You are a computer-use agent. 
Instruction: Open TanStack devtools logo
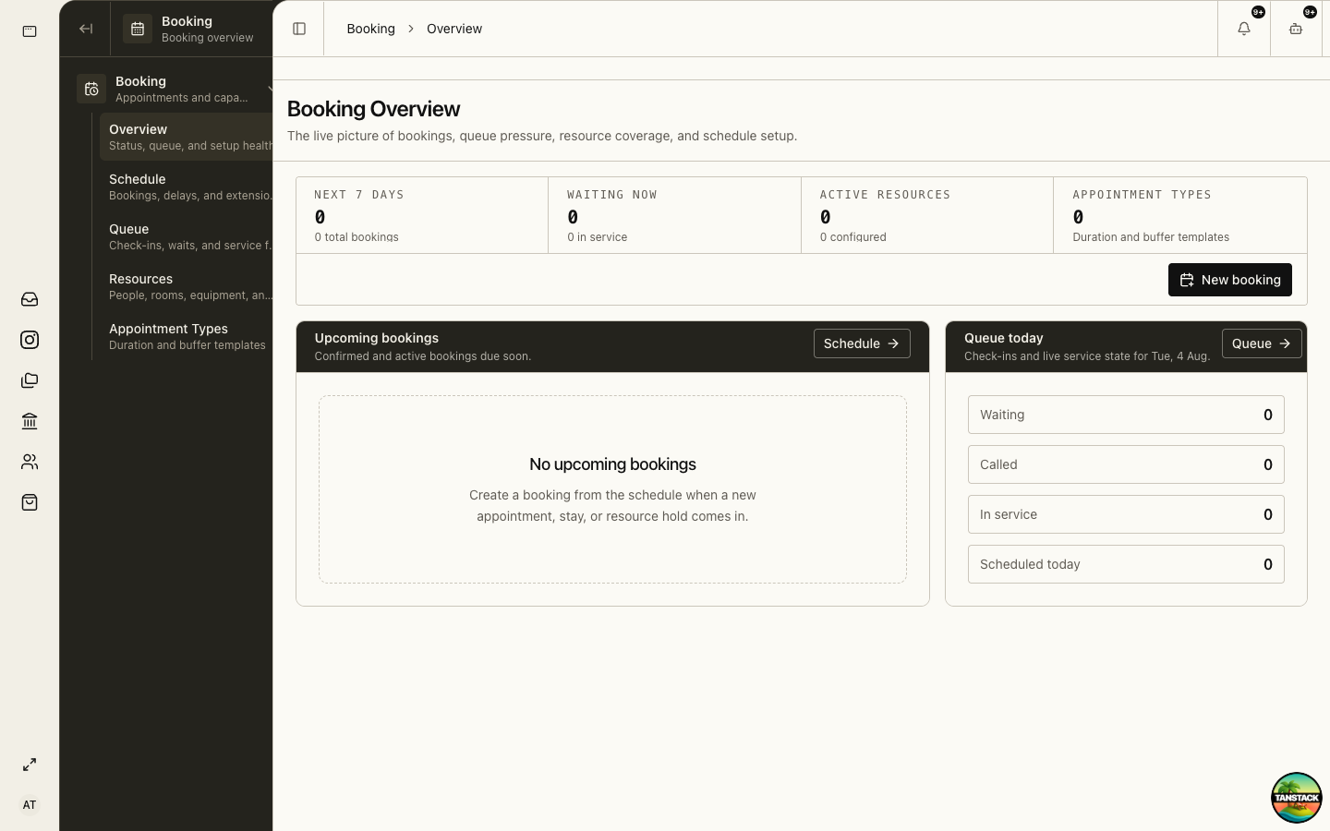1297,798
